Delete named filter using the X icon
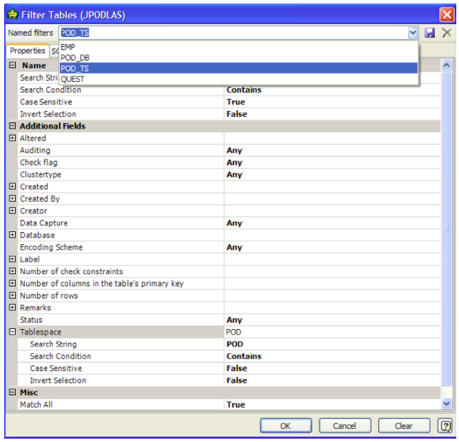This screenshot has height=442, width=459. click(x=447, y=33)
